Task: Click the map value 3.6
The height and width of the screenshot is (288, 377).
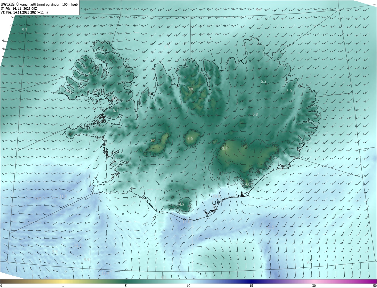Action: [x=190, y=139]
